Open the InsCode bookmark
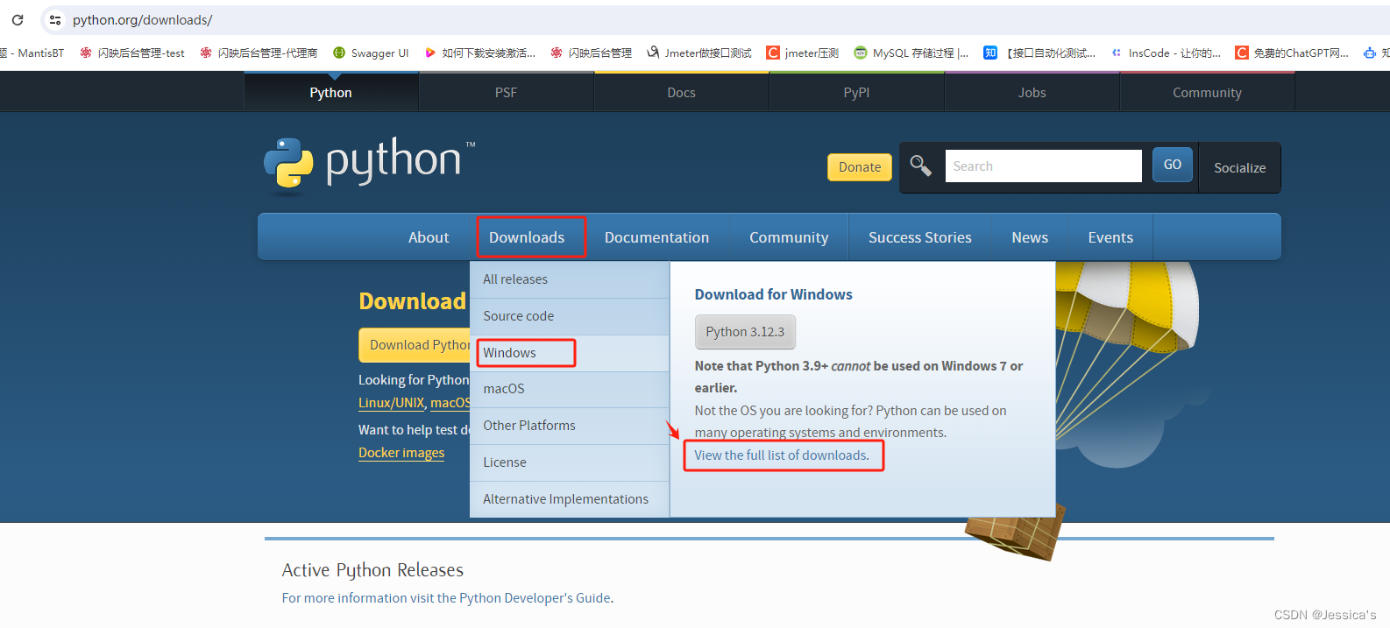The width and height of the screenshot is (1390, 628). 1166,53
